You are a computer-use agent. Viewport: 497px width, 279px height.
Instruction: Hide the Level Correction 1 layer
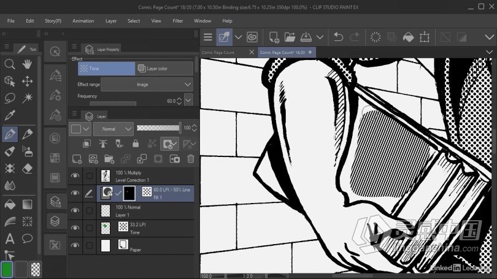tap(75, 176)
